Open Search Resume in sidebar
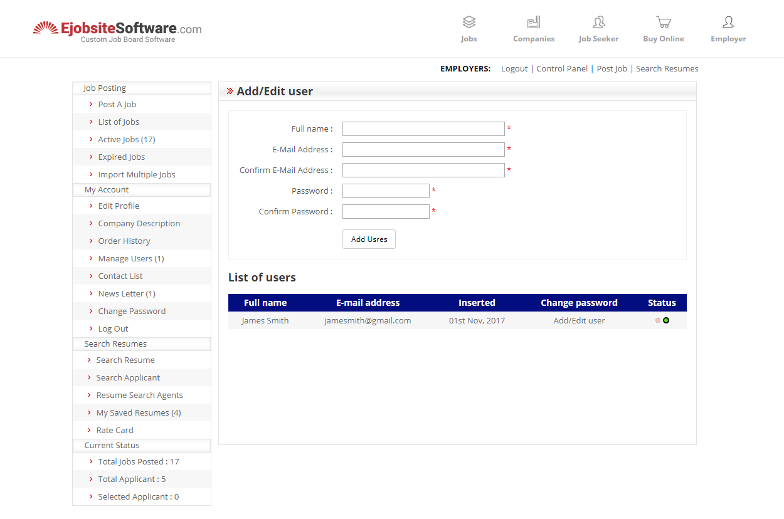The width and height of the screenshot is (784, 519). [125, 360]
